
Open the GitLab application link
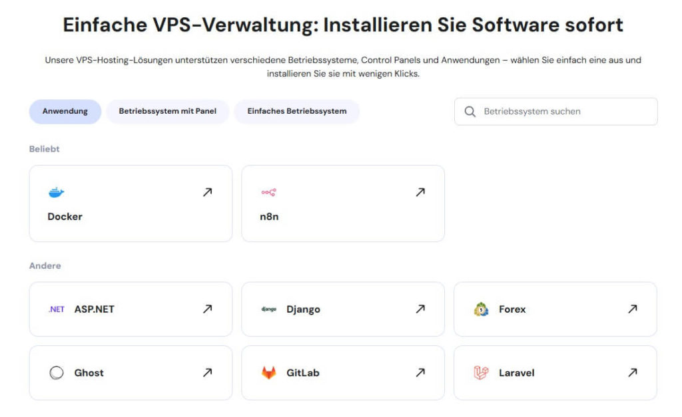tap(303, 373)
